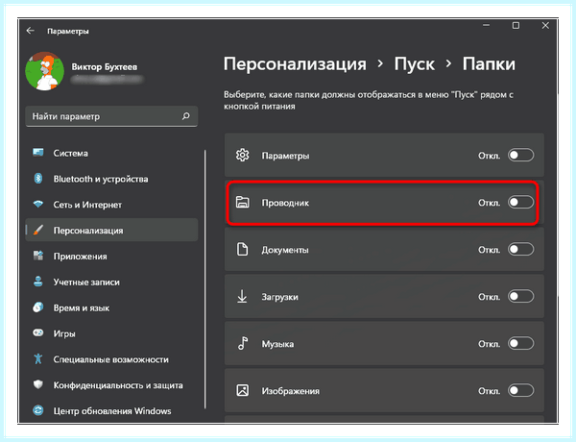The height and width of the screenshot is (442, 576).
Task: Click the Музыка label text
Action: pyautogui.click(x=277, y=344)
